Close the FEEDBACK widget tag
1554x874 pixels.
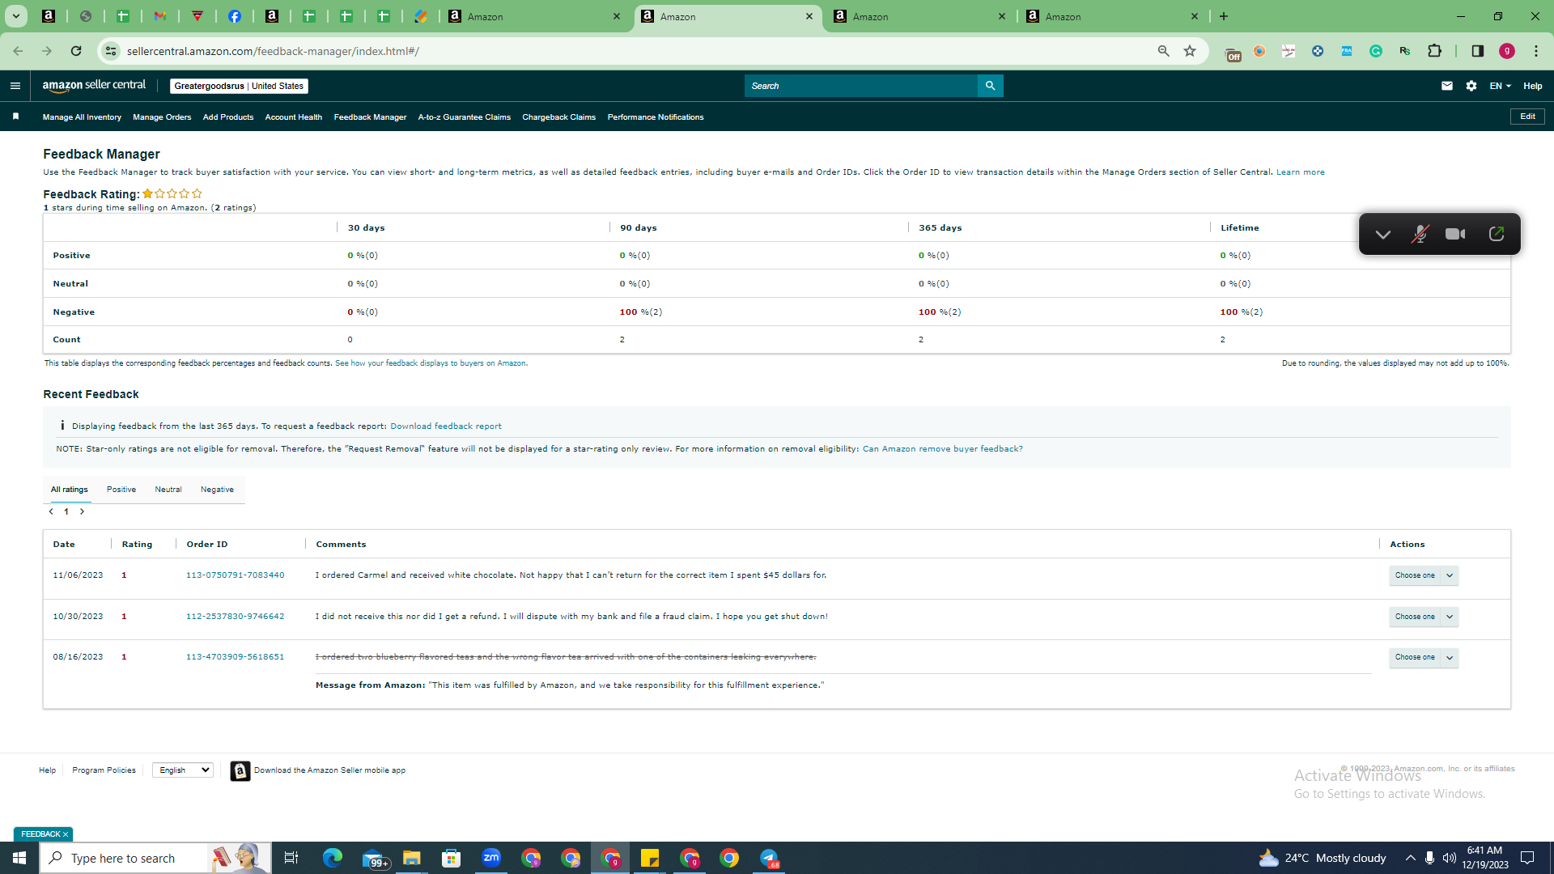pyautogui.click(x=66, y=834)
